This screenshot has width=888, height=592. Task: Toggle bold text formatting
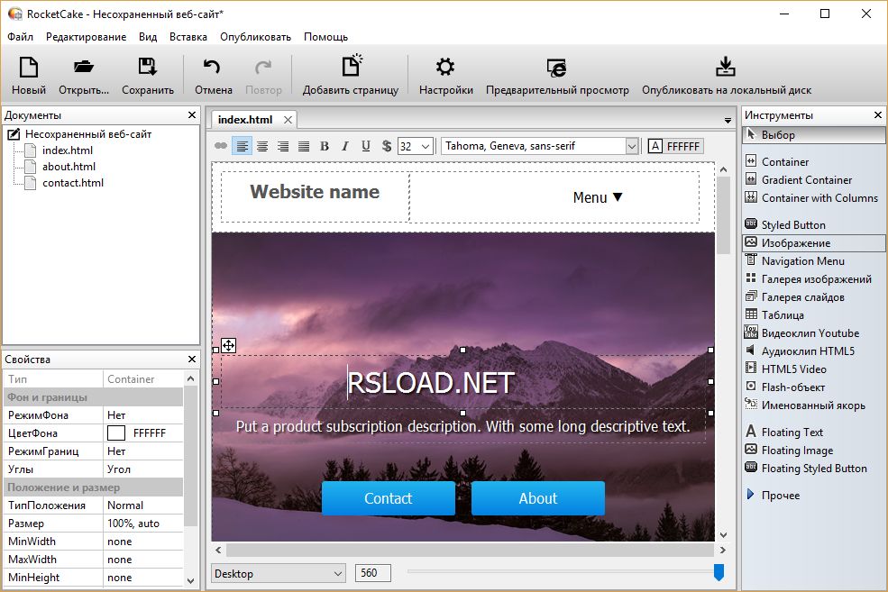324,145
